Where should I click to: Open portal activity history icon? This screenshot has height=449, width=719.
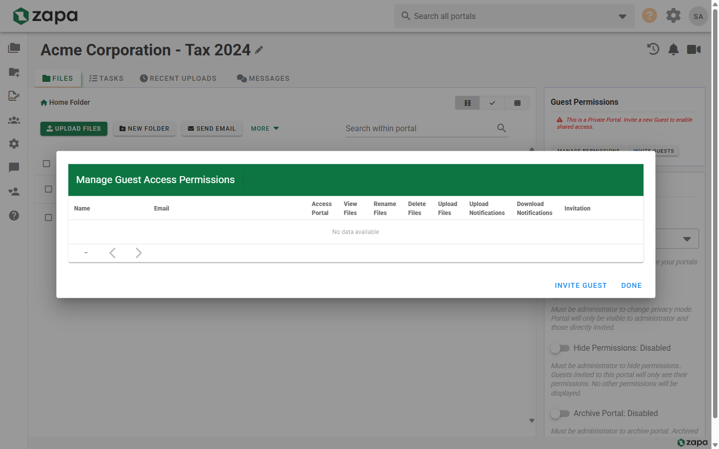point(653,49)
